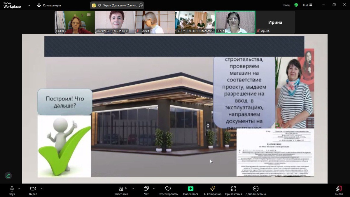Select the СОНЯ participant video tile
The height and width of the screenshot is (197, 350).
click(x=75, y=22)
